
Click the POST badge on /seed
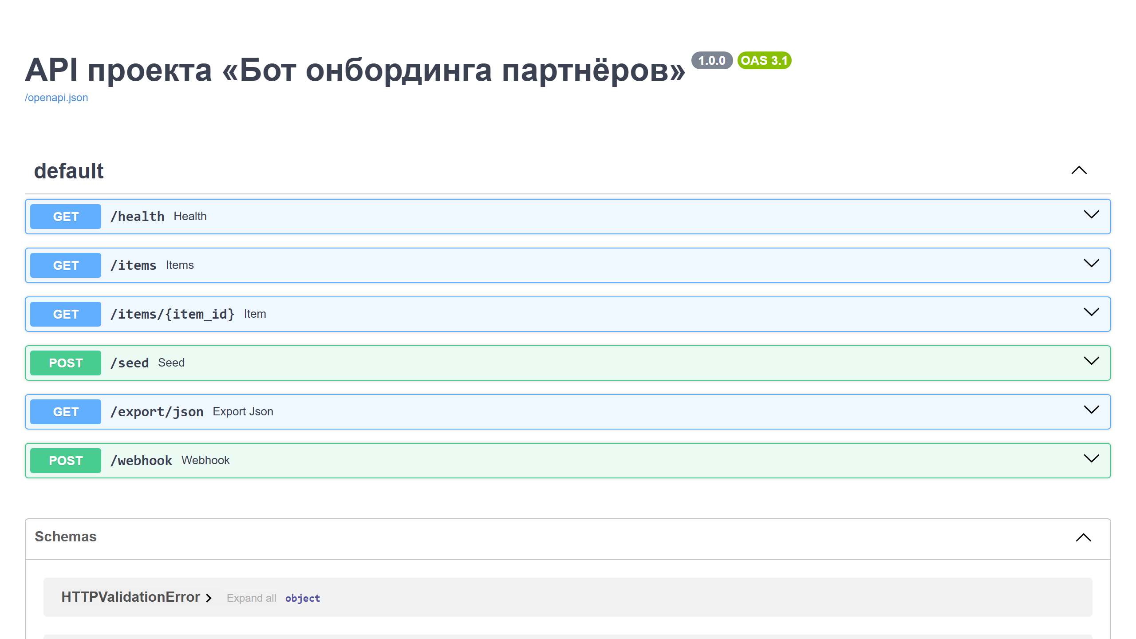65,363
